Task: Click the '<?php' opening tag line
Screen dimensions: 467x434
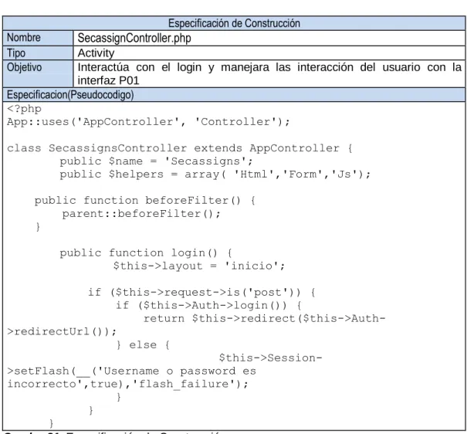Action: tap(24, 109)
